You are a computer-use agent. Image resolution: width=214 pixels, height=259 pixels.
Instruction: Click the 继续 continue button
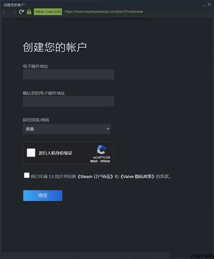43,195
